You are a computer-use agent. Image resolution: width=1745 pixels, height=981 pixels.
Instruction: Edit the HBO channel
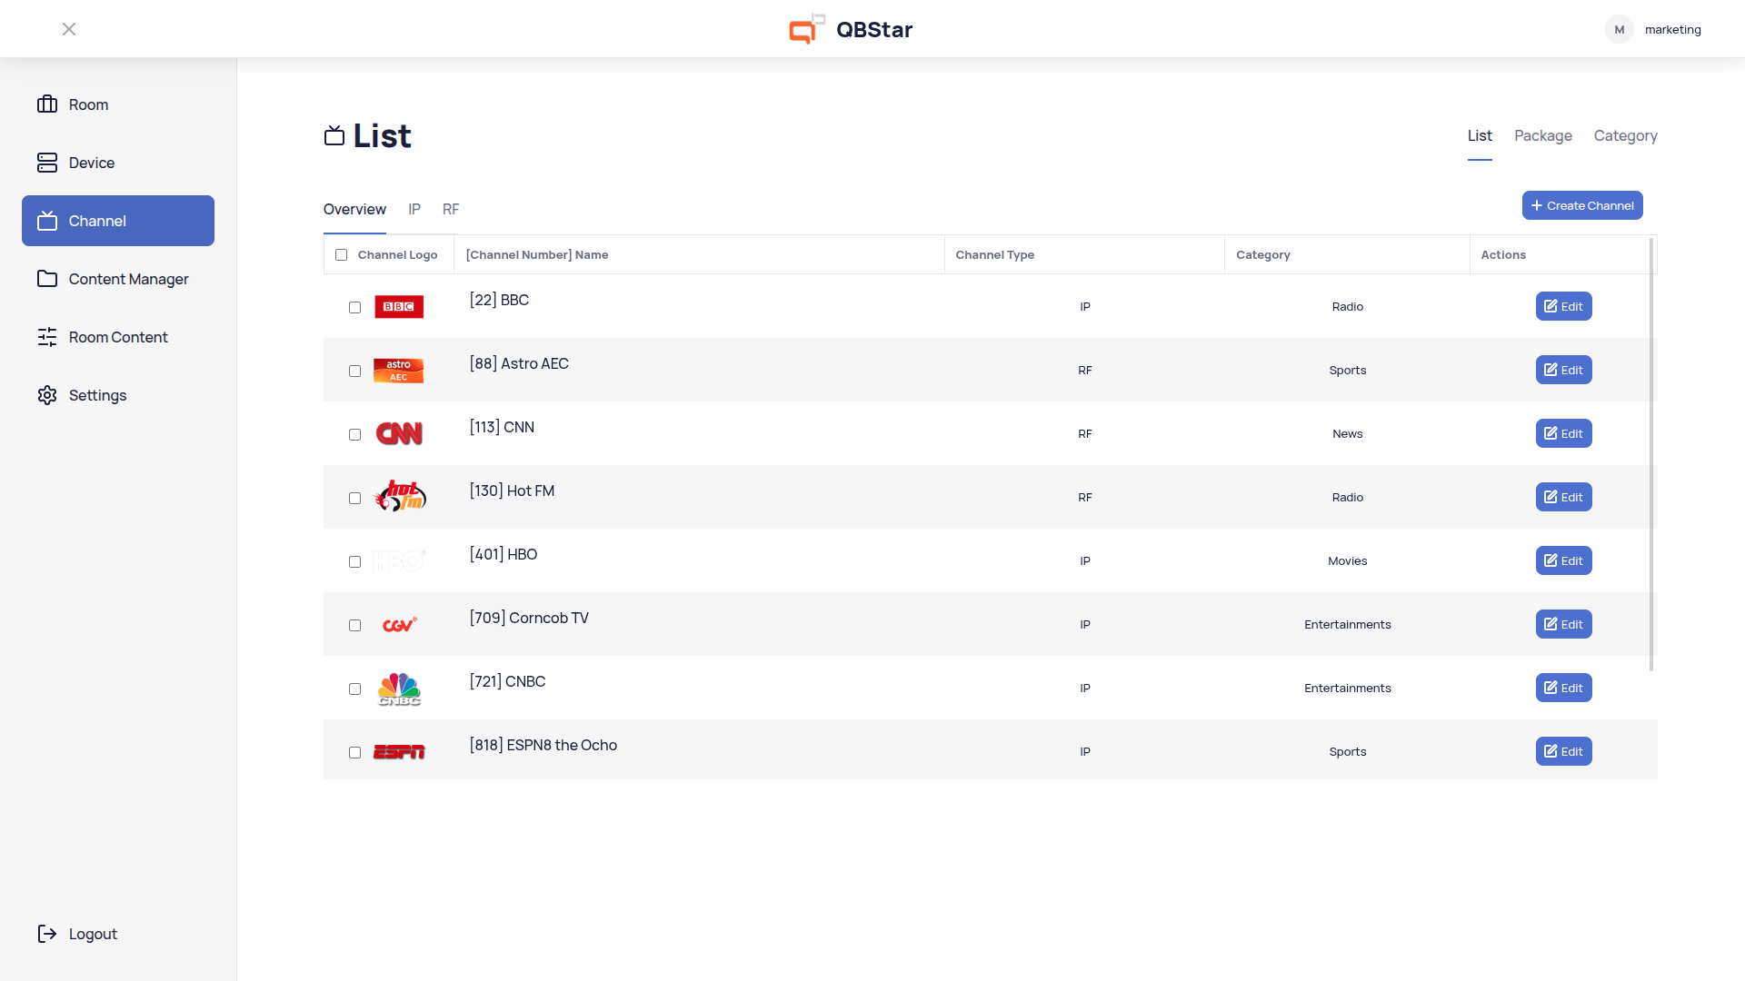click(1563, 560)
